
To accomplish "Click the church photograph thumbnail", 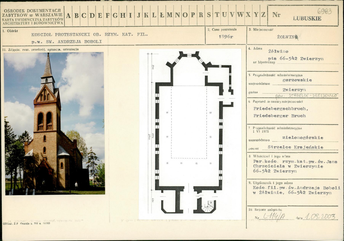I will pyautogui.click(x=54, y=124).
